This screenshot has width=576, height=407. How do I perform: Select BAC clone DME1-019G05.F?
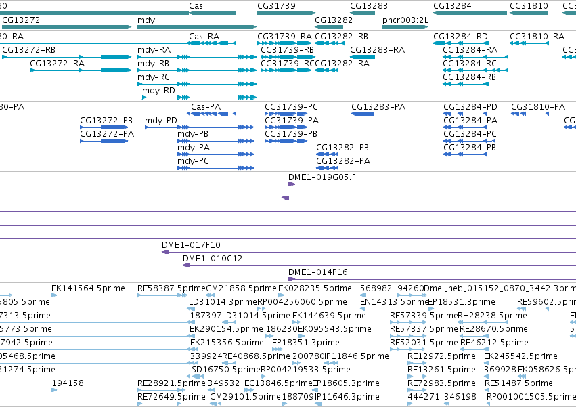coord(322,177)
